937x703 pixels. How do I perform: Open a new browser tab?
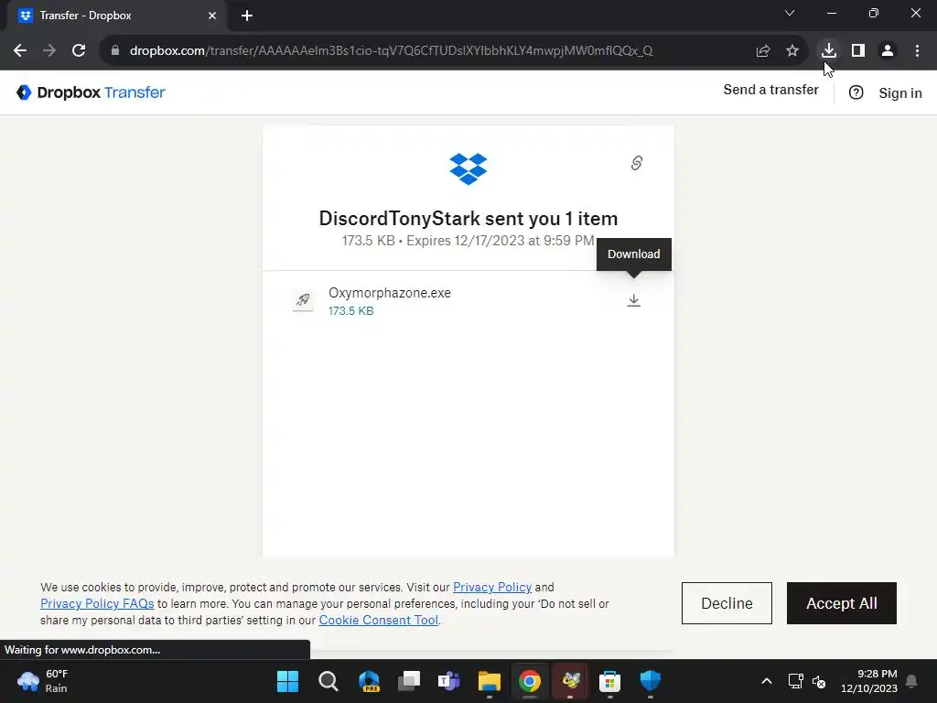pos(247,16)
